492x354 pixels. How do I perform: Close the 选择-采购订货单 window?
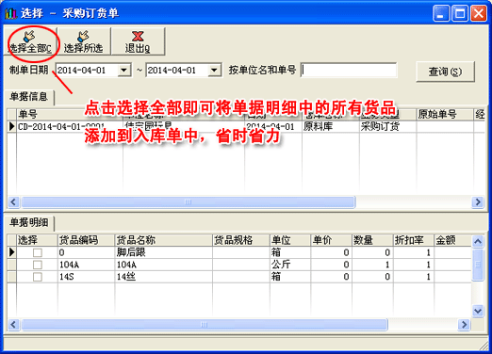pyautogui.click(x=479, y=13)
